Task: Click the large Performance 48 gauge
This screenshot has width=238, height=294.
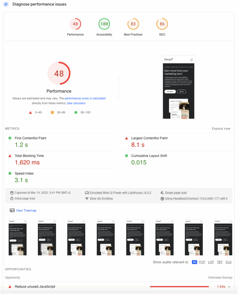Action: pos(59,73)
